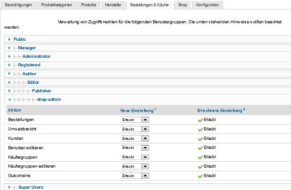This screenshot has width=291, height=190.
Task: Click green checkmark icon in Bestellungen row
Action: click(200, 120)
